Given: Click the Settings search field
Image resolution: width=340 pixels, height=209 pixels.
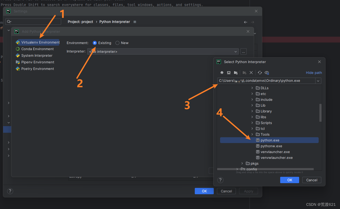Looking at the screenshot, I should (33, 22).
